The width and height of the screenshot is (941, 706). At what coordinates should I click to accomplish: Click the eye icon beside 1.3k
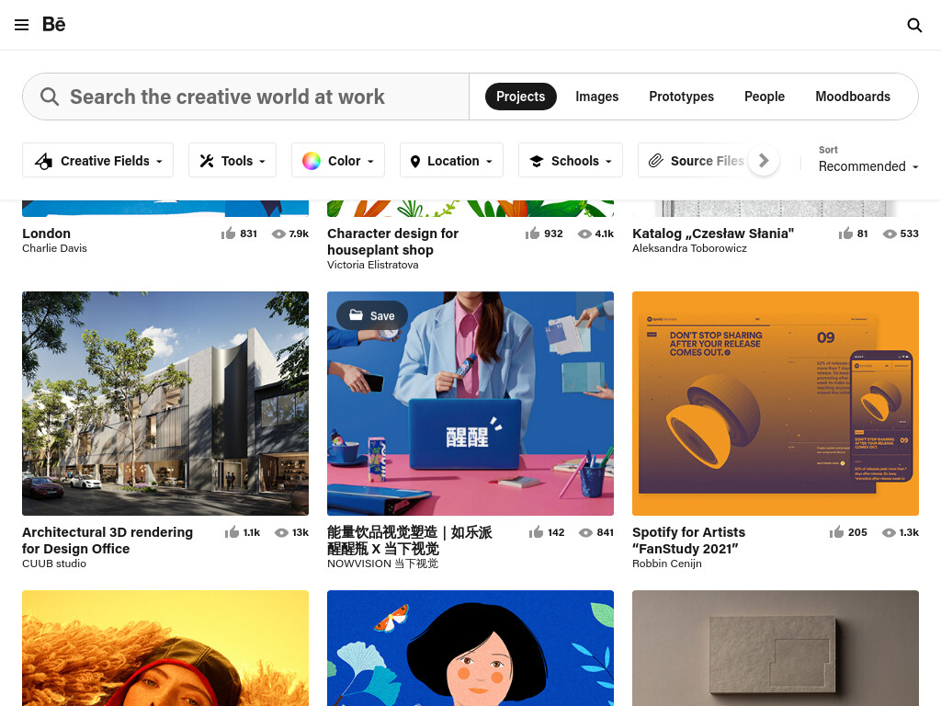(889, 532)
